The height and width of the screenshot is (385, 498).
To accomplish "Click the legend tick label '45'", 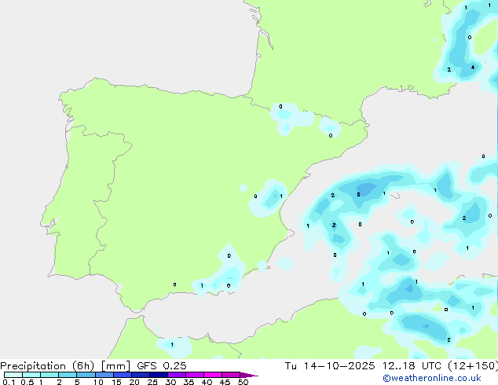I will point(225,382).
